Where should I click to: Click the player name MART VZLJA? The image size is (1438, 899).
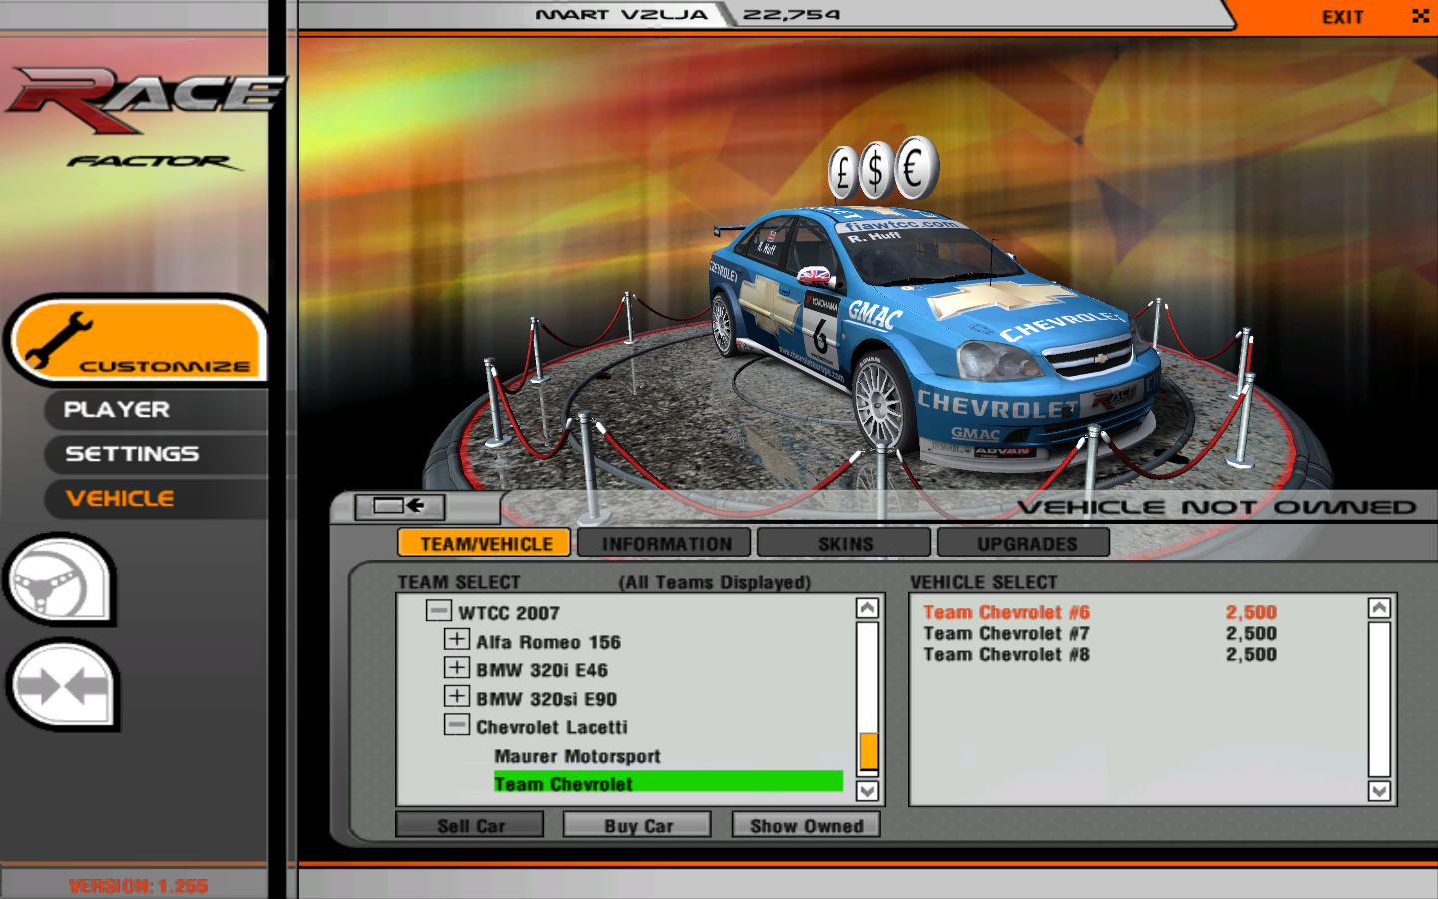621,14
